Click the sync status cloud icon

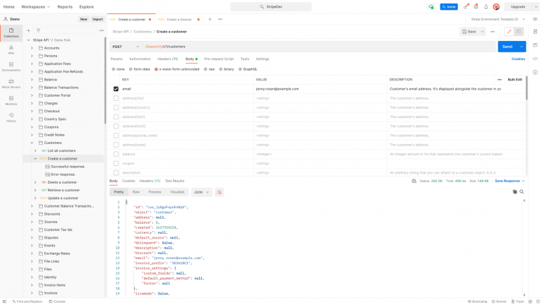point(430,6)
